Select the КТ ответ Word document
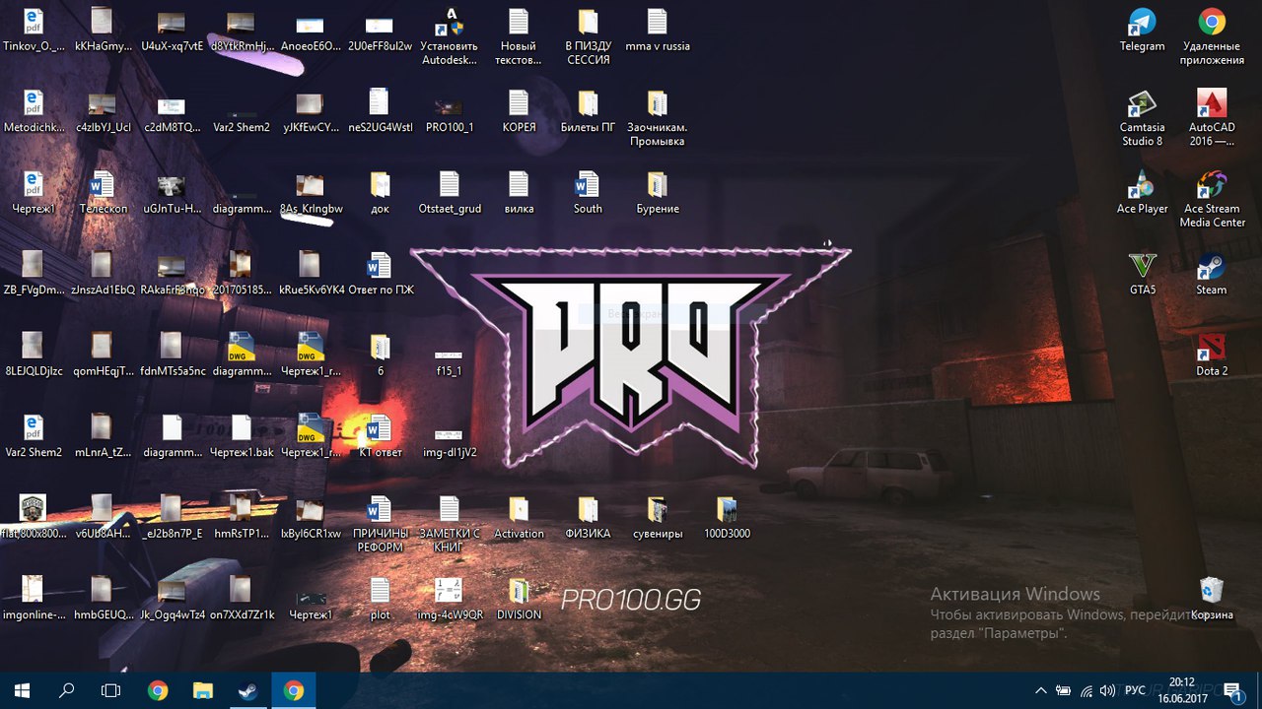This screenshot has width=1262, height=709. [x=380, y=436]
